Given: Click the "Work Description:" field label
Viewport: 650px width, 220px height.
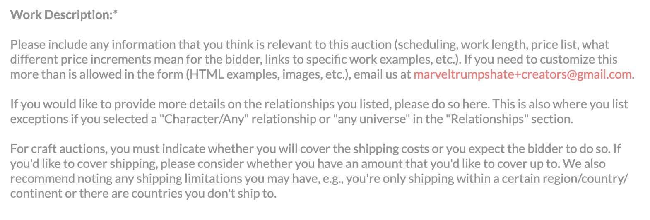Looking at the screenshot, I should tap(61, 15).
